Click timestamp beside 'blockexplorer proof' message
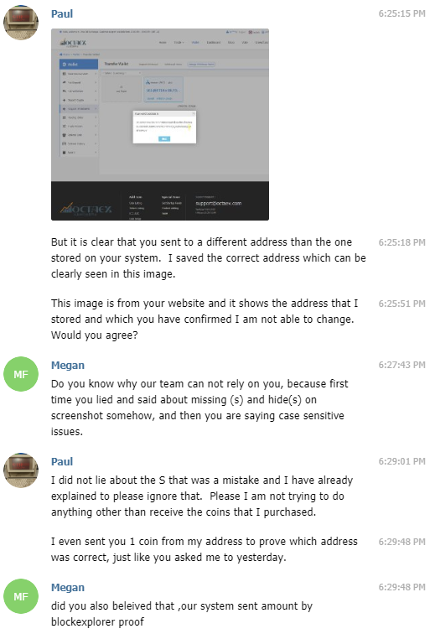The width and height of the screenshot is (435, 639). click(x=401, y=587)
